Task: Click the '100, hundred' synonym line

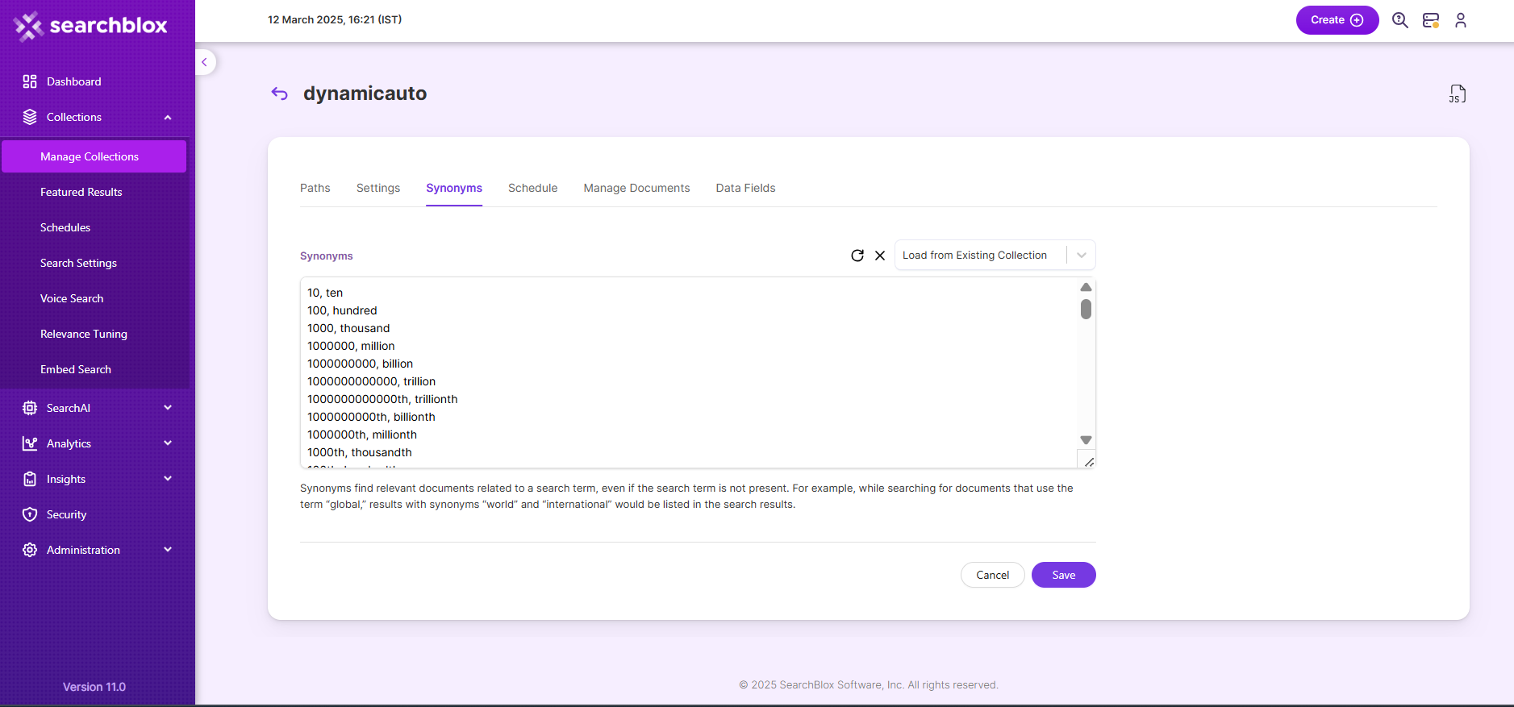Action: click(x=342, y=310)
